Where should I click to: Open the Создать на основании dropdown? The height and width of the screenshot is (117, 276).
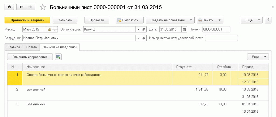click(170, 20)
